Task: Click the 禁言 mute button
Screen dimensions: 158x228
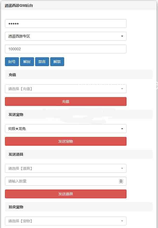Action: click(42, 62)
